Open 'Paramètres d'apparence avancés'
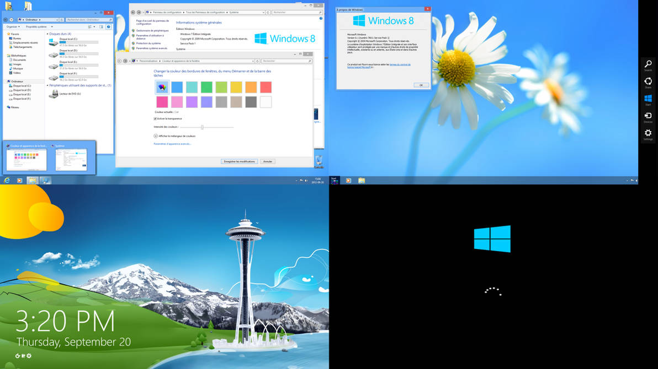 pos(172,144)
